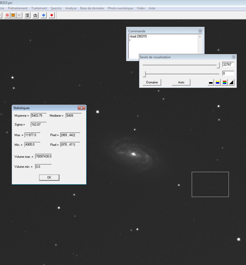This screenshot has width=246, height=265.
Task: Select the red-green-blue palette icon
Action: (x=224, y=82)
